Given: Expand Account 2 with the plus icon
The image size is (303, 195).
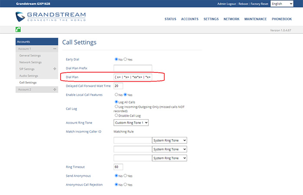Looking at the screenshot, I should click(x=55, y=89).
